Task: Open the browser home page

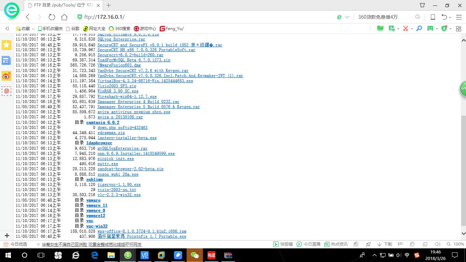Action: pos(64,17)
